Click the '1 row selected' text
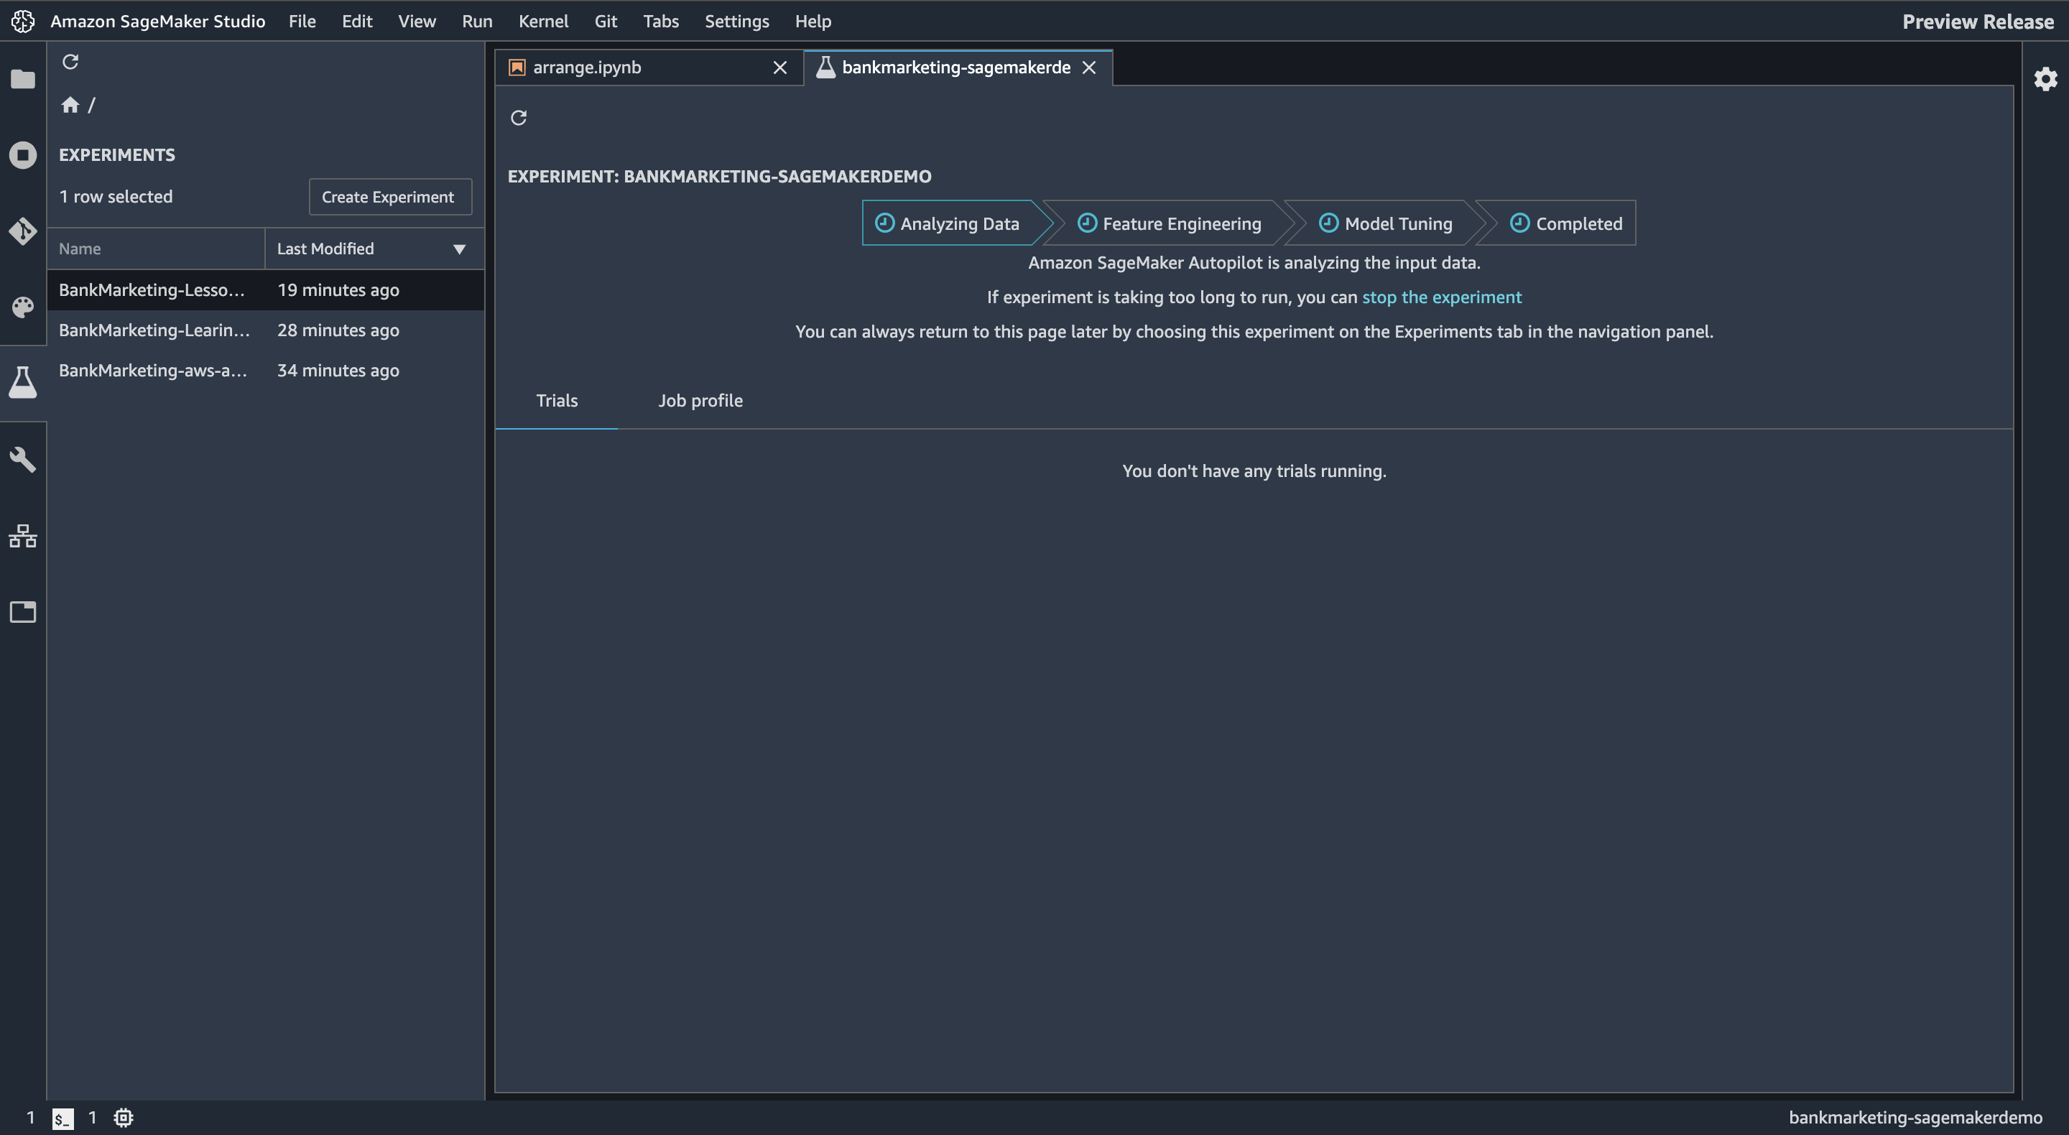The image size is (2069, 1135). tap(116, 197)
